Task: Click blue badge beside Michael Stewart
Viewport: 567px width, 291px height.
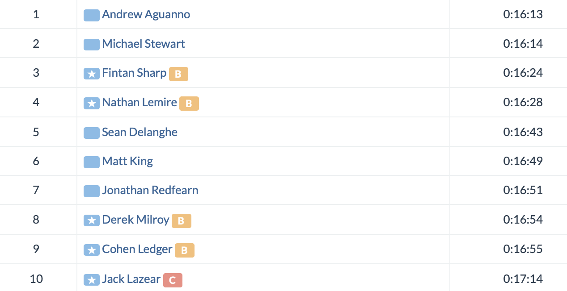Action: tap(91, 44)
